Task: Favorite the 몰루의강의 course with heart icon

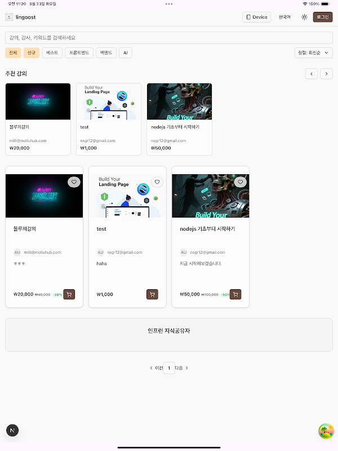Action: tap(74, 182)
